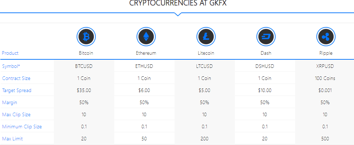Viewport: 354px width, 145px height.
Task: Click the BTCUSD symbol cell
Action: pyautogui.click(x=84, y=66)
